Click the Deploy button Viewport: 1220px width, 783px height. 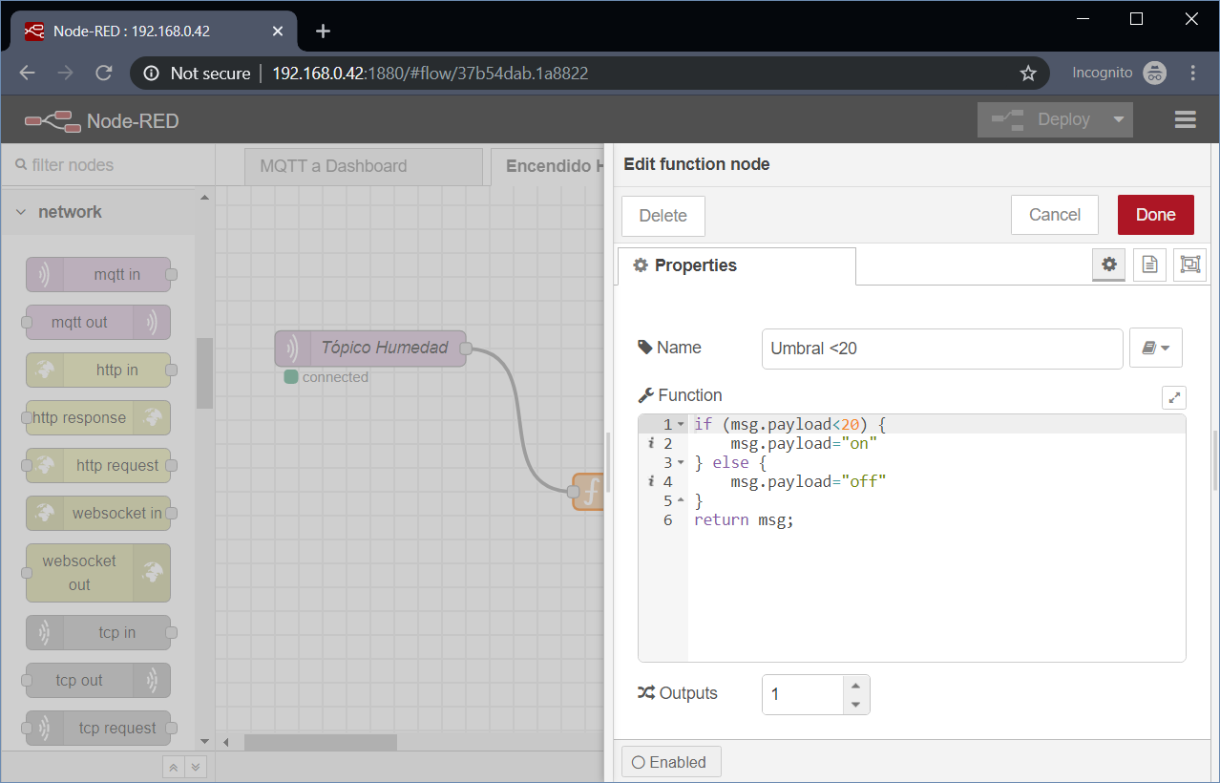1041,119
